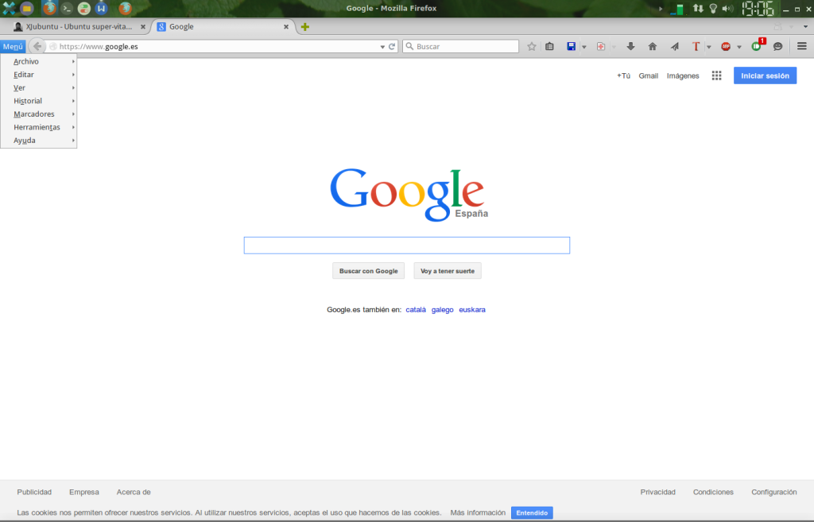Open the Archivo submenu
814x522 pixels.
click(x=39, y=61)
